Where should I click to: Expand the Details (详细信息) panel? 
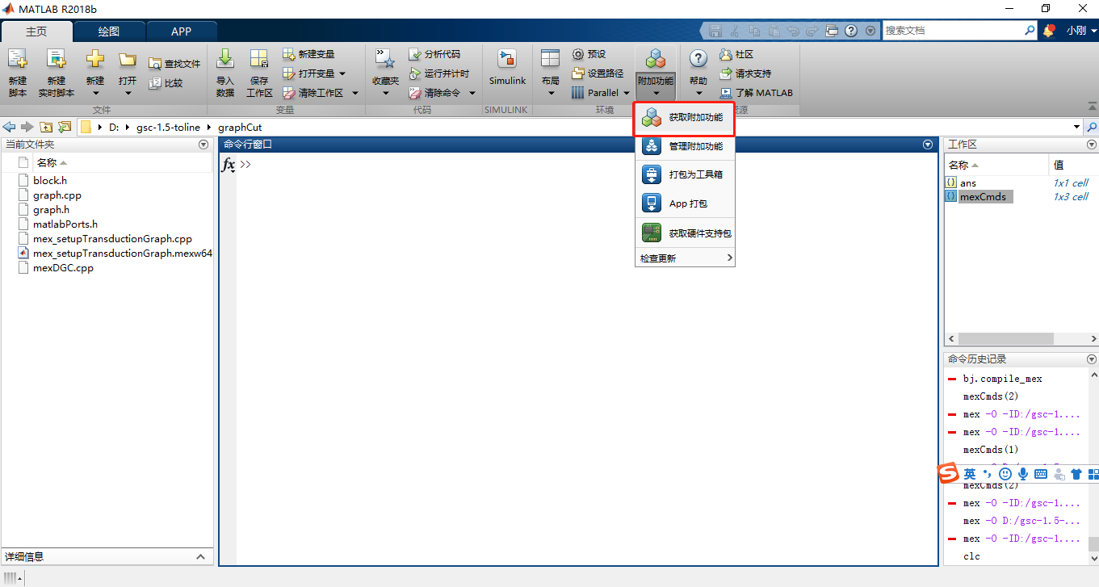(200, 556)
